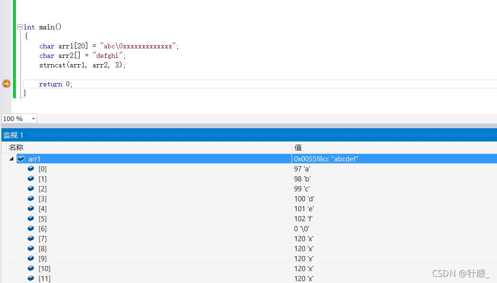Collapse the main() function outline box
This screenshot has height=283, width=497.
click(20, 27)
